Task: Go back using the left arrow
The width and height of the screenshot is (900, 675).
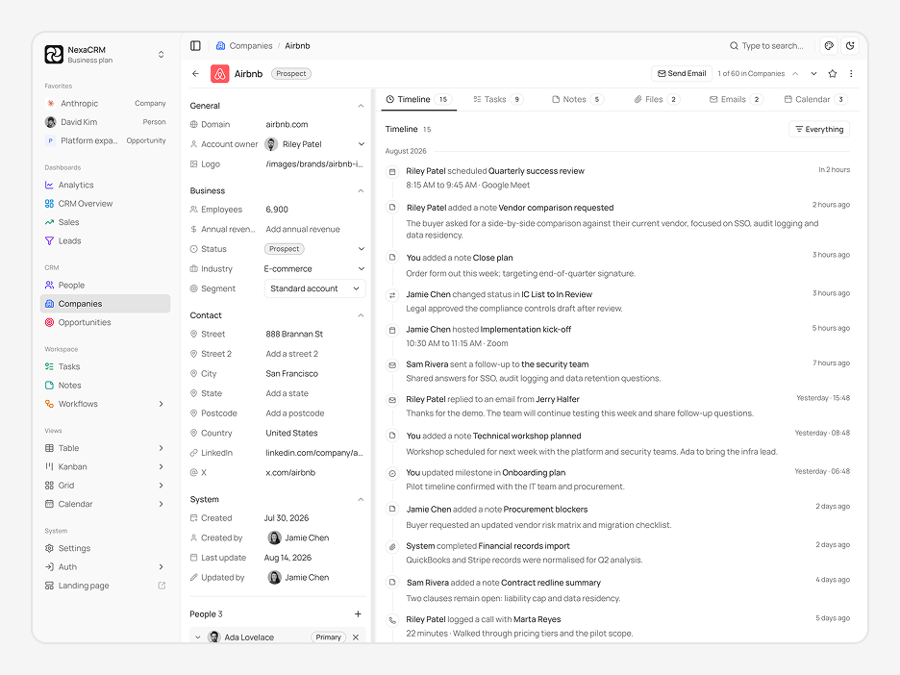Action: (196, 73)
